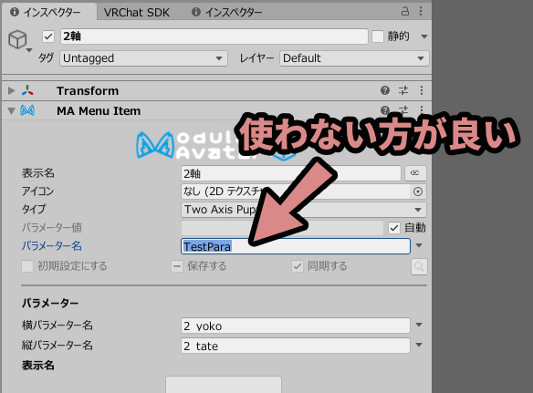This screenshot has height=393, width=533.
Task: Open Transform preset settings icon
Action: (403, 90)
